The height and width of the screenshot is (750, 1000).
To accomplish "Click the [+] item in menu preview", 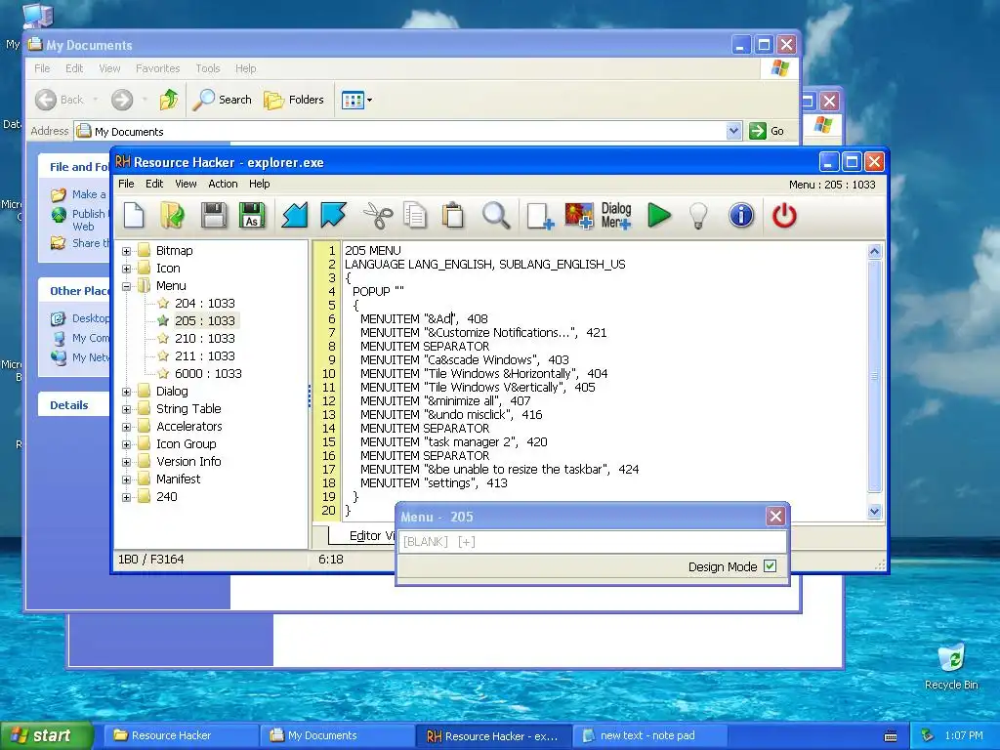I will point(466,541).
